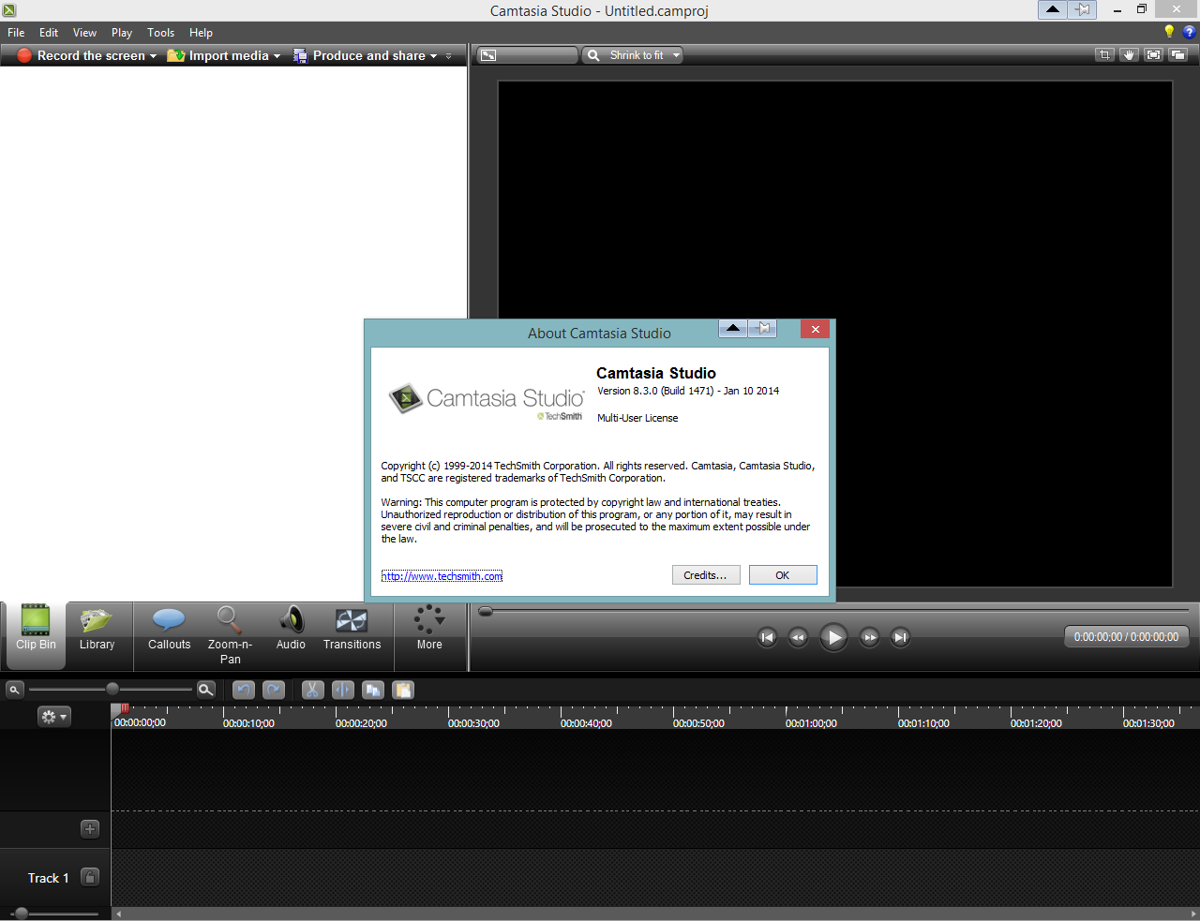Click the timeline zoom out magnifier
This screenshot has width=1200, height=921.
[x=14, y=690]
